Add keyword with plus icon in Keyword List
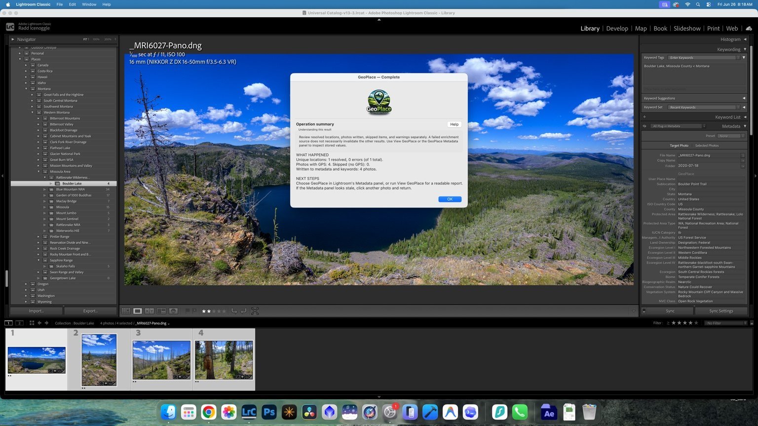The width and height of the screenshot is (758, 426). coord(644,117)
